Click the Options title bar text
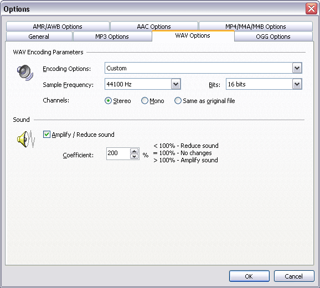Screen dimensions: 320x288 (x=17, y=9)
